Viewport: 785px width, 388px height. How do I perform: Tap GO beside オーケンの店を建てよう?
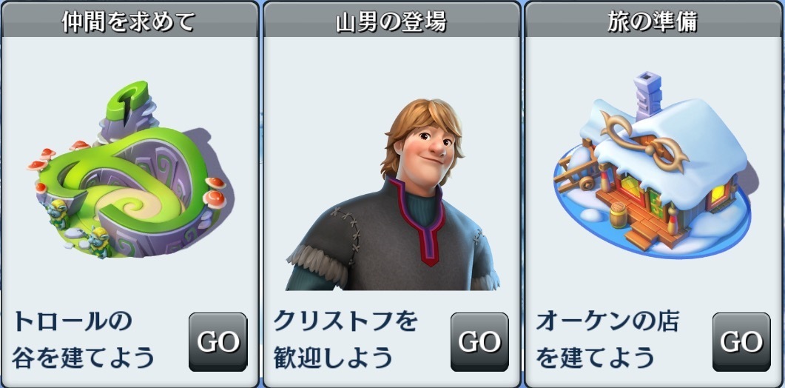coord(741,342)
